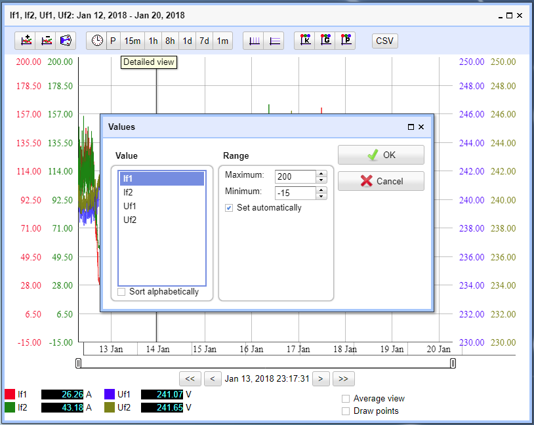Image resolution: width=534 pixels, height=425 pixels.
Task: Click the Maximum range input field
Action: point(295,176)
